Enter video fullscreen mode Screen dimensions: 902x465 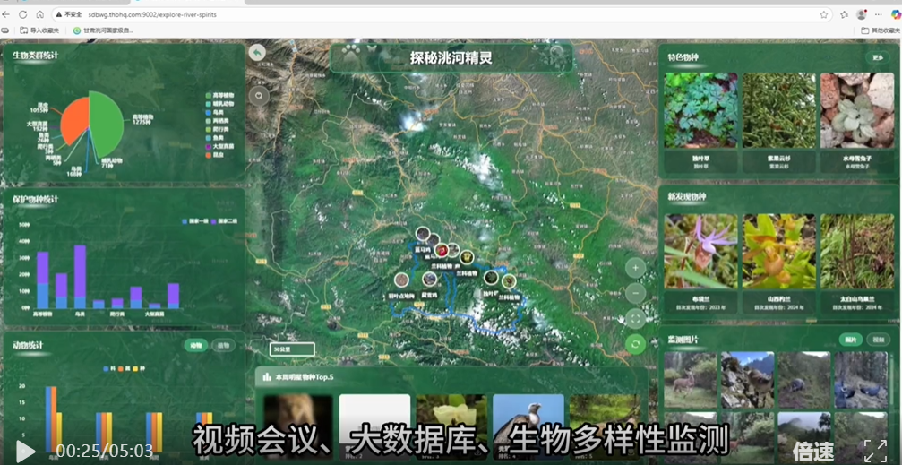875,451
